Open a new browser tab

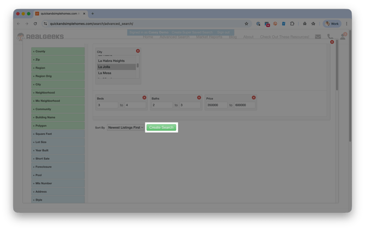[93, 14]
